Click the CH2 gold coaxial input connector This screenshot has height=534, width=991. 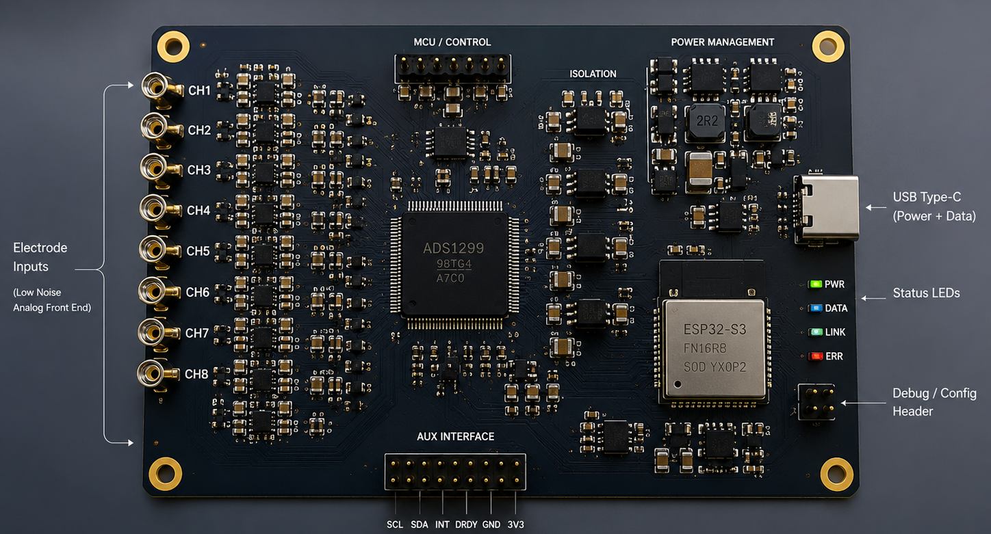162,131
